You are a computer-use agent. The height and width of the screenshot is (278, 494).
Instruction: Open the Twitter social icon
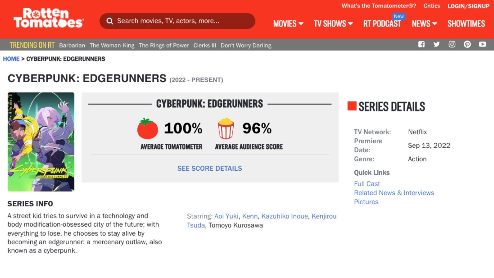pyautogui.click(x=436, y=44)
